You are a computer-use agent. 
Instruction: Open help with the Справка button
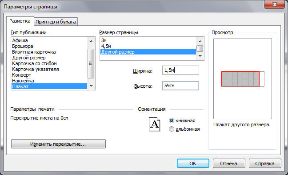265,163
